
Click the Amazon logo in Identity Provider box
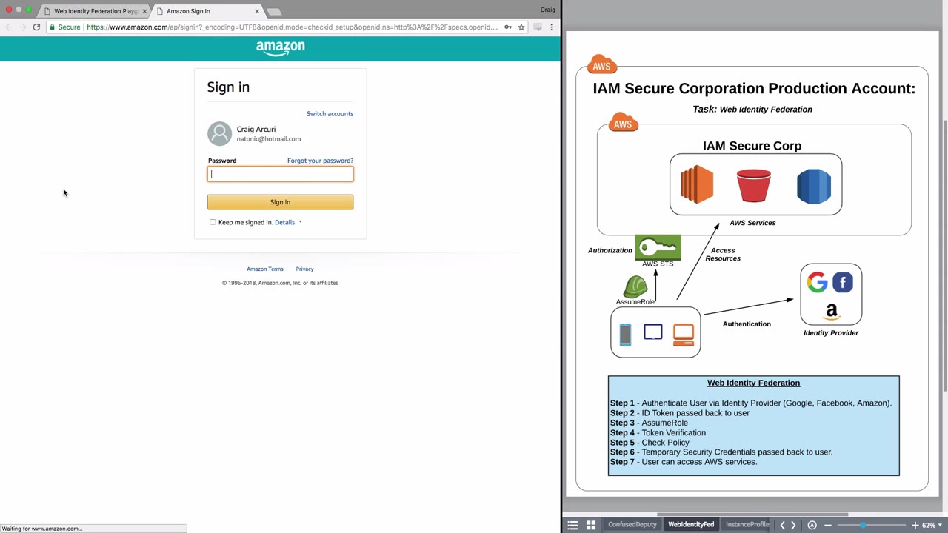click(x=831, y=312)
